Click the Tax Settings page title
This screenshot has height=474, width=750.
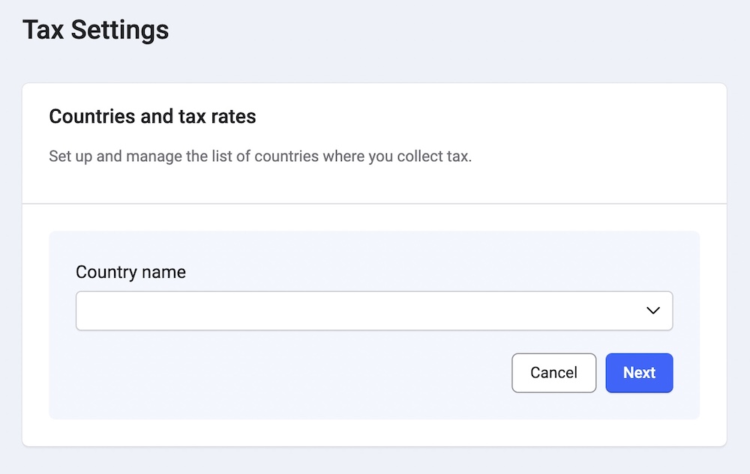tap(96, 30)
